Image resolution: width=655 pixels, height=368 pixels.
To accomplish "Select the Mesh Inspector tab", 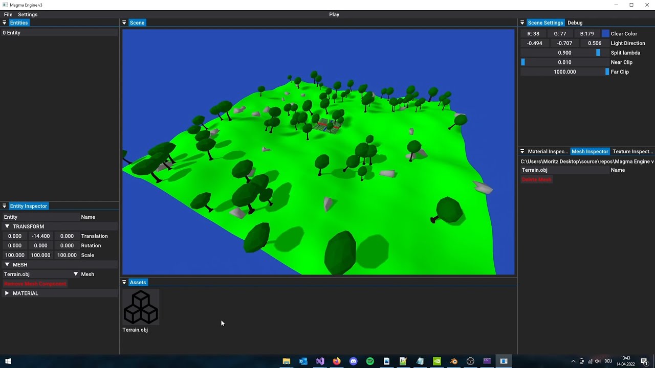I will click(x=590, y=151).
